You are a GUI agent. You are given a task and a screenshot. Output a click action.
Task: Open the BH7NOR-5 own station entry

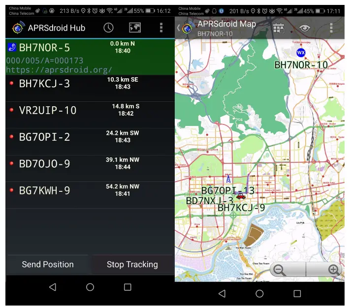pyautogui.click(x=90, y=57)
